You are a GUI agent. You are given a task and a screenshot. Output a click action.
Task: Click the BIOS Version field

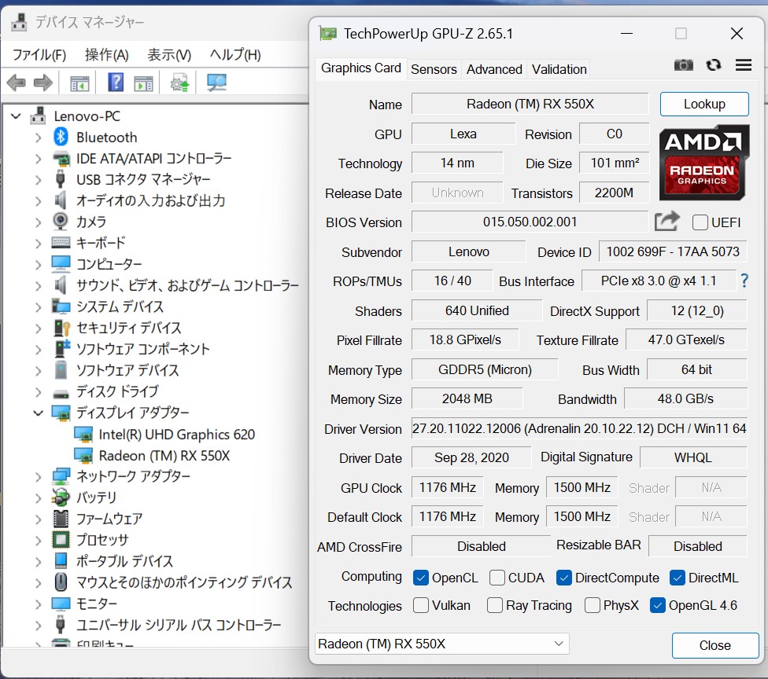[530, 222]
